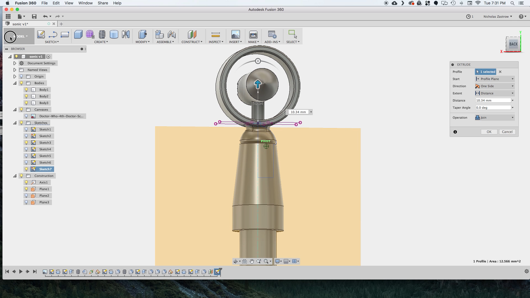Collapse the Sketches folder
The height and width of the screenshot is (298, 530).
15,123
